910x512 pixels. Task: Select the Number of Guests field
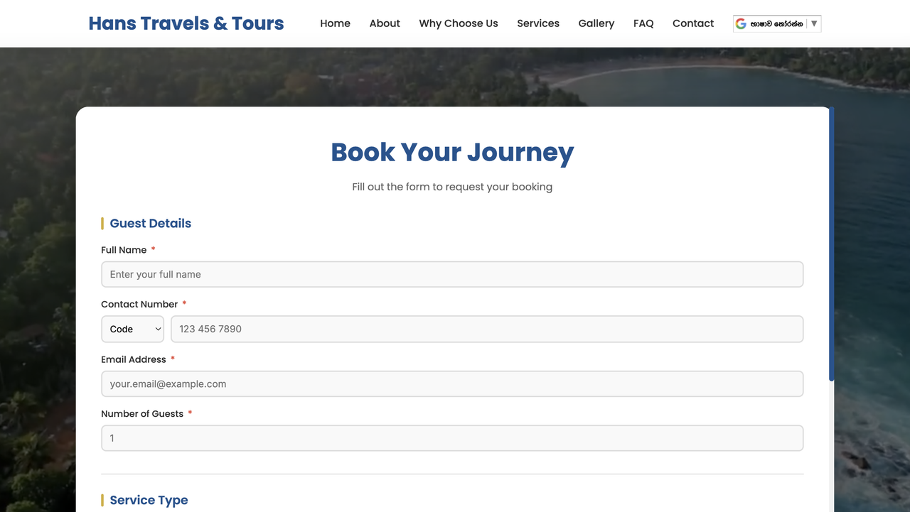pos(452,438)
